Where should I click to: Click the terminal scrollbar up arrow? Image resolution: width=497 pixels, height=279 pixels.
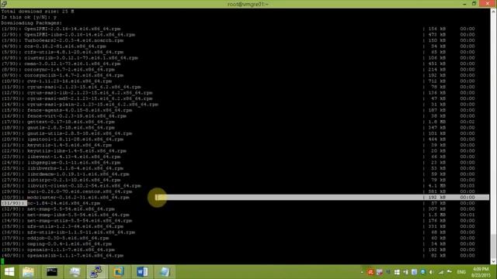pyautogui.click(x=494, y=12)
